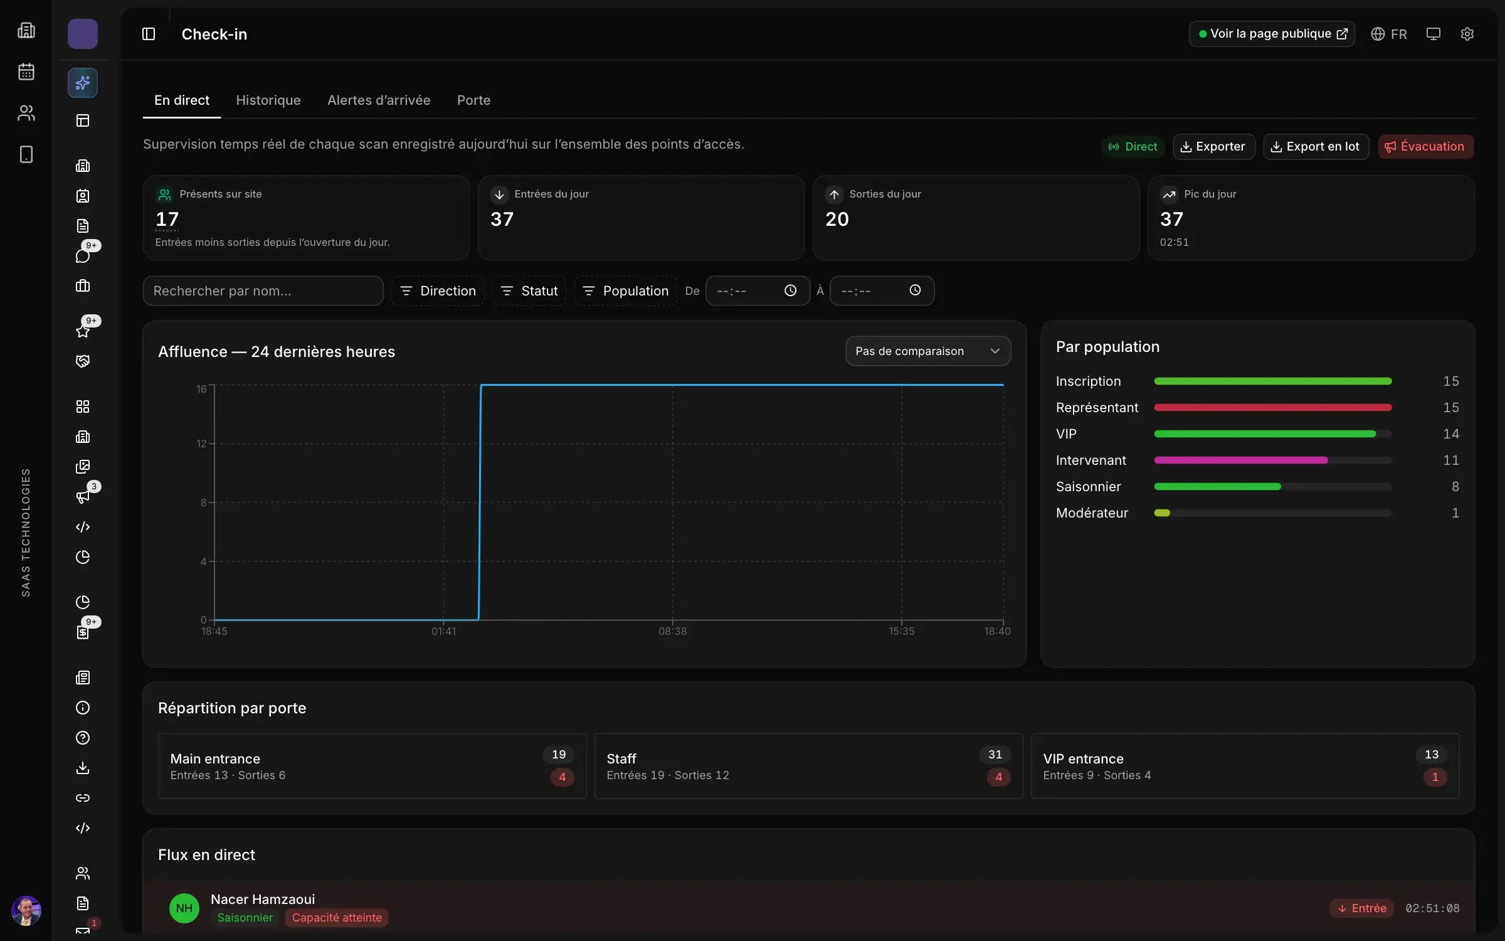Select the VIP entrance door card

[1245, 766]
